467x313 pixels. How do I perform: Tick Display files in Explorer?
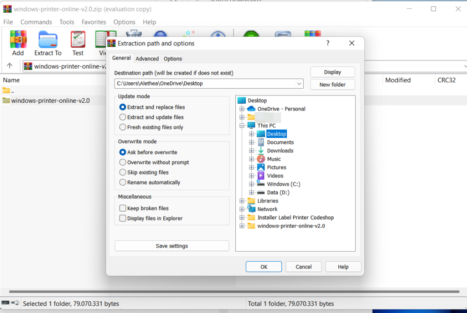[122, 218]
